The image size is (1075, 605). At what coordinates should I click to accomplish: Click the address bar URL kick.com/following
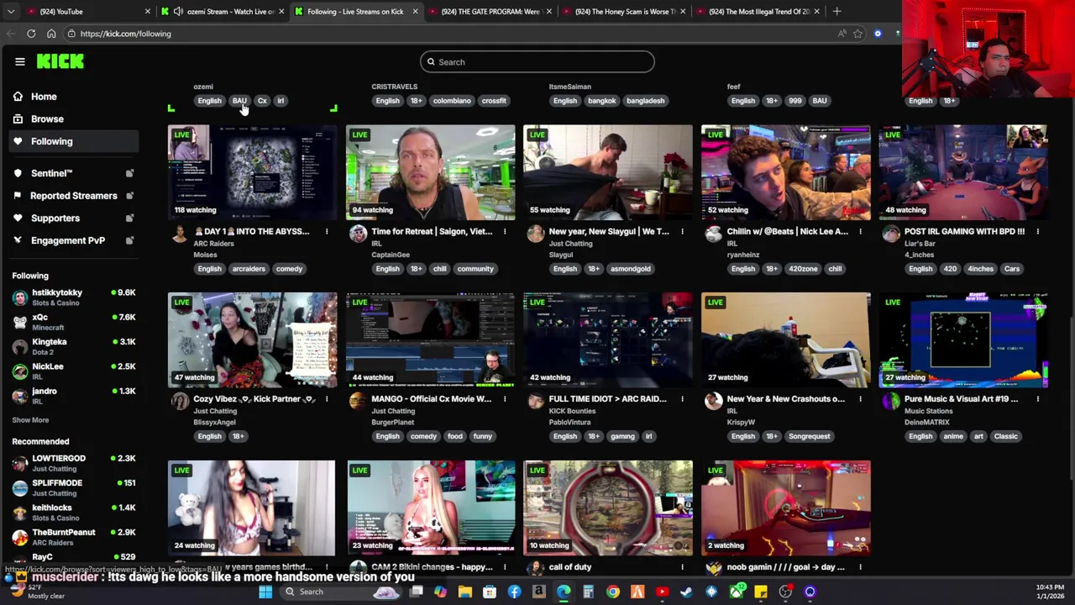[x=125, y=34]
